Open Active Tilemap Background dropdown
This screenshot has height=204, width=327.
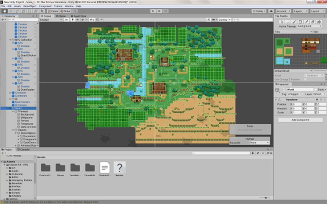coord(309,26)
